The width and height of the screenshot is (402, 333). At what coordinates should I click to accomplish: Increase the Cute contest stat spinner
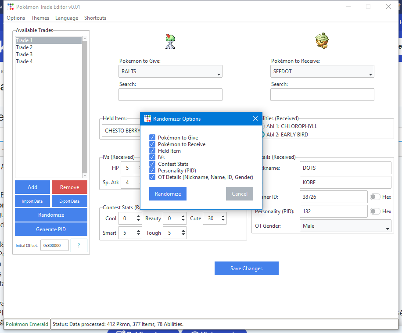[223, 216]
